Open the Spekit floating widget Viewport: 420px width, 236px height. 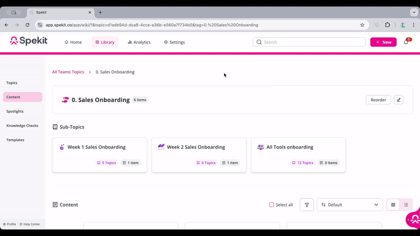(413, 219)
